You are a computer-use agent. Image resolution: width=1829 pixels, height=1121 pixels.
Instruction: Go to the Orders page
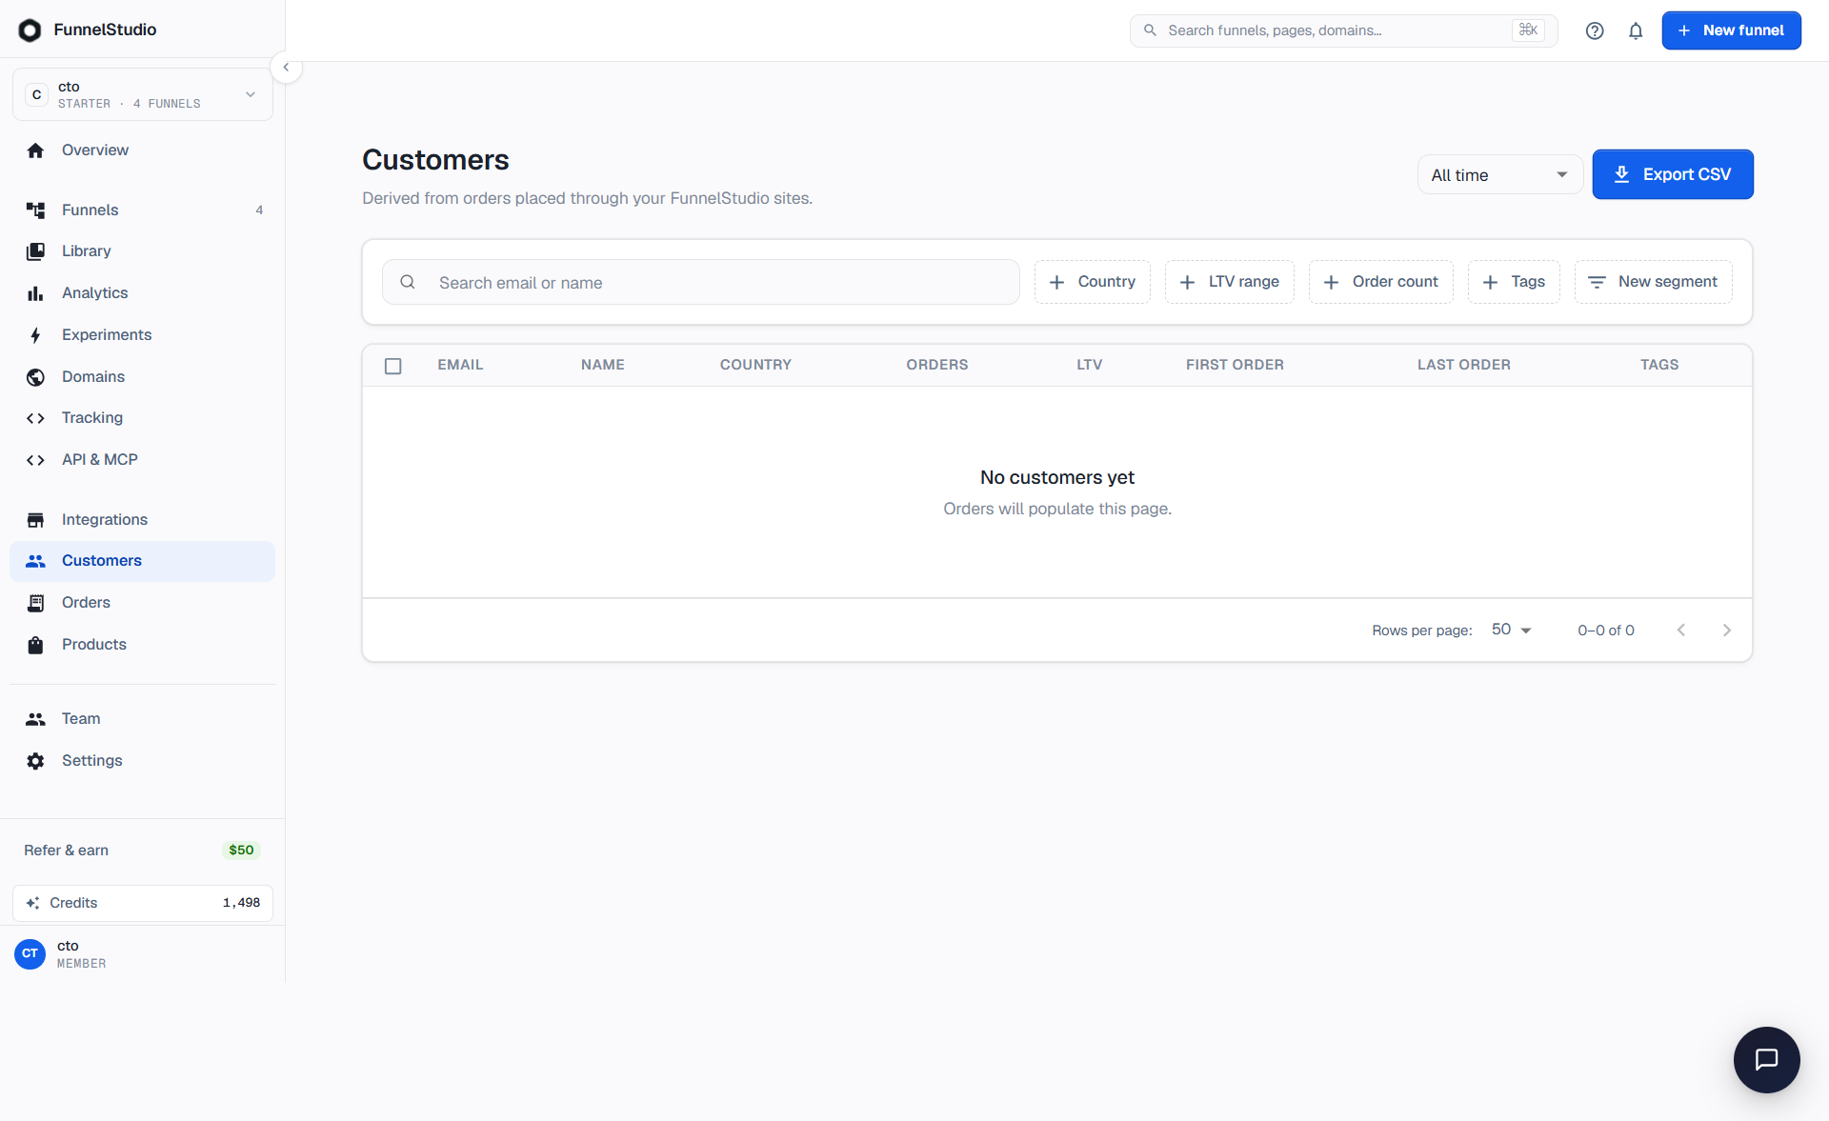coord(143,603)
